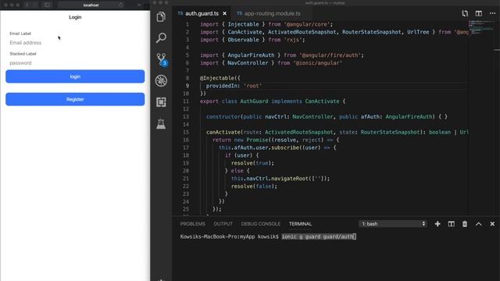Open the Test beaker icon in activity bar

point(161,124)
